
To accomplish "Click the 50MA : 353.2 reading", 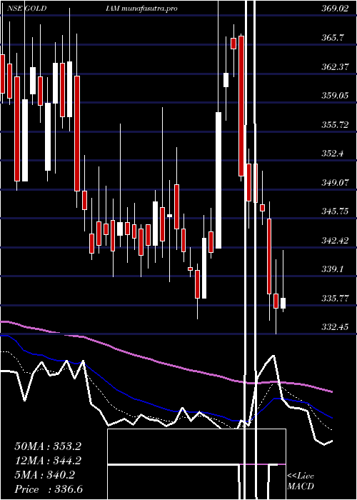I will click(x=48, y=446).
